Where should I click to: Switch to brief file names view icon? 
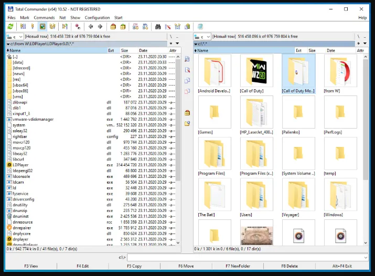coord(23,27)
